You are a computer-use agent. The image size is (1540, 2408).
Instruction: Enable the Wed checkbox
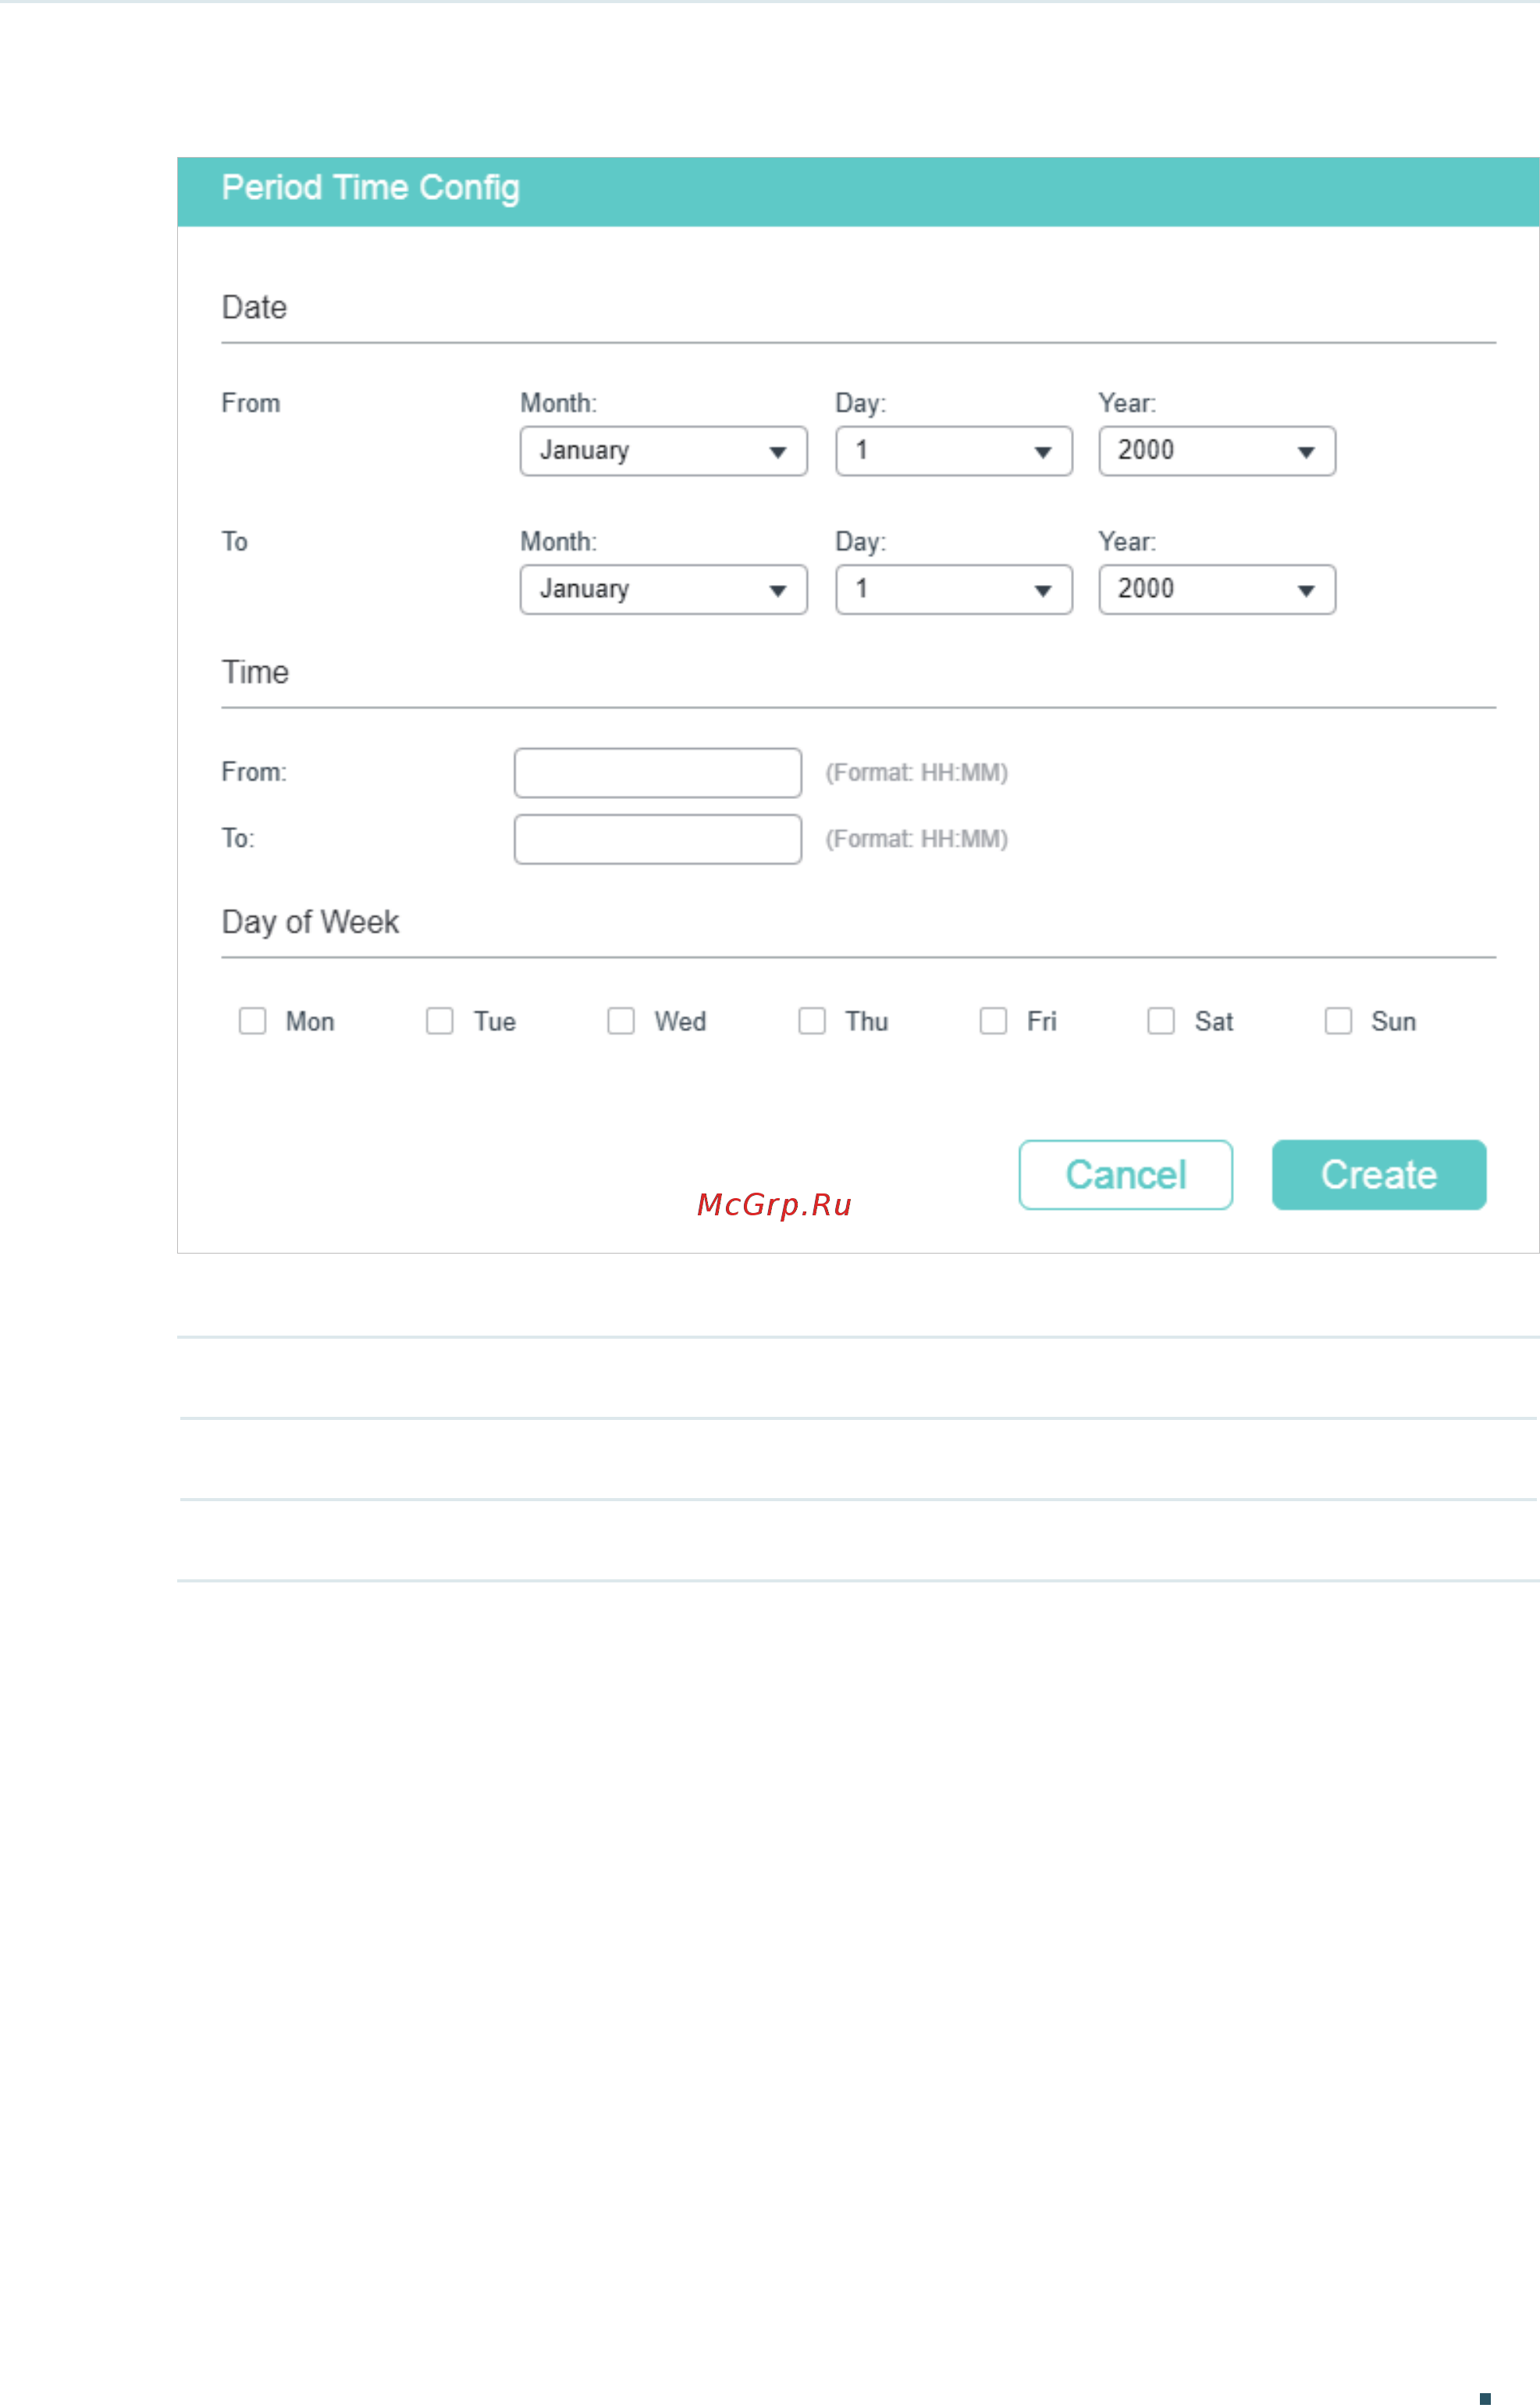pyautogui.click(x=621, y=1020)
